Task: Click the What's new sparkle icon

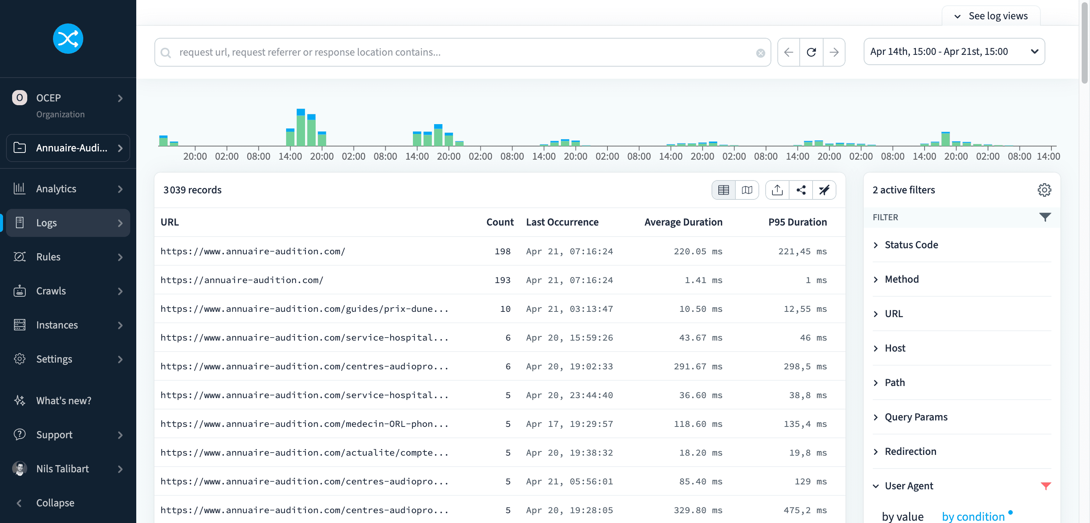Action: 19,400
